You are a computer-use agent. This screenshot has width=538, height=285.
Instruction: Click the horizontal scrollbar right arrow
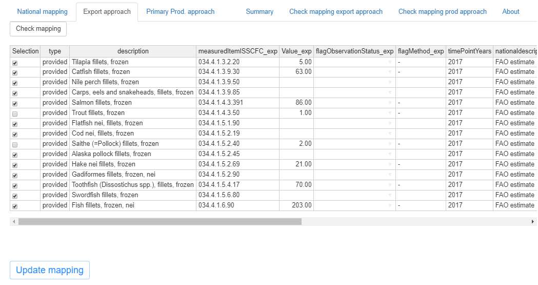[533, 221]
